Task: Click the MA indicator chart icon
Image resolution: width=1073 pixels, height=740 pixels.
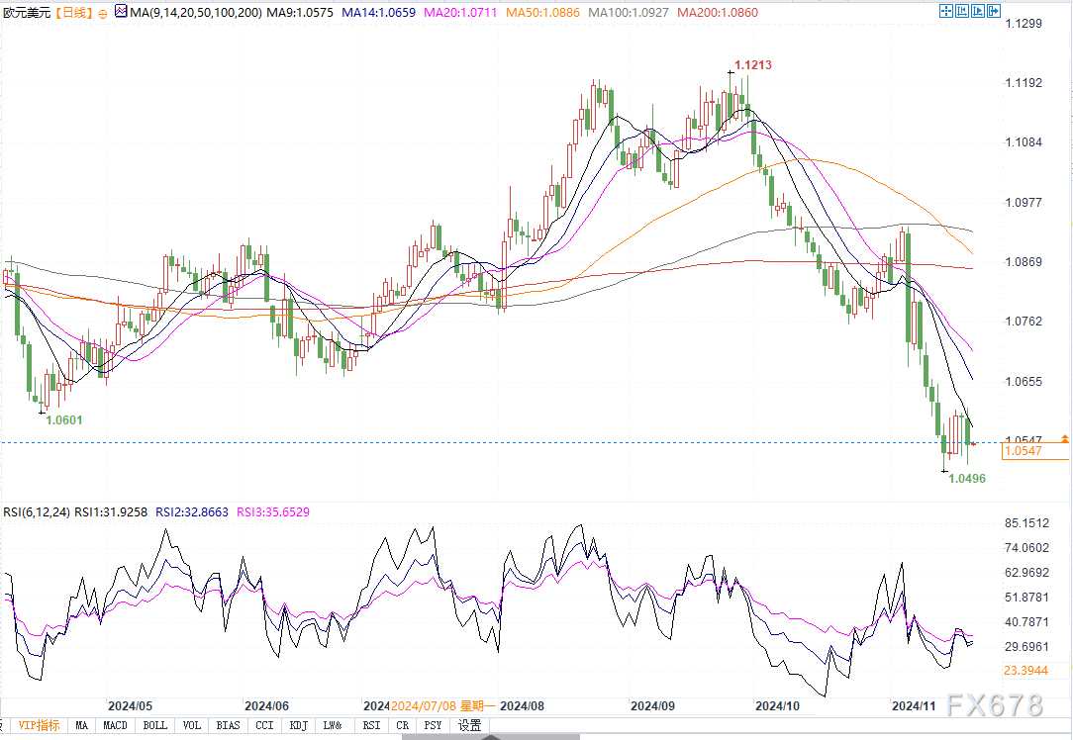Action: tap(121, 12)
